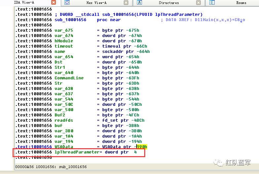Viewport: 259px width, 174px height.
Task: Click the Structures tab icon
Action: click(x=139, y=2)
